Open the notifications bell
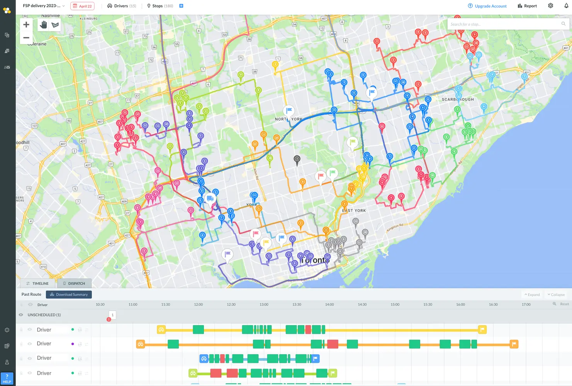 (x=566, y=6)
